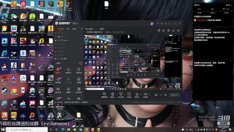The image size is (234, 132).
Task: Toggle the preview eye icon beside settings gear
Action: coord(161,95)
